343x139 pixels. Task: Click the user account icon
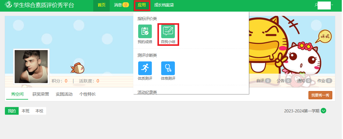316,5
